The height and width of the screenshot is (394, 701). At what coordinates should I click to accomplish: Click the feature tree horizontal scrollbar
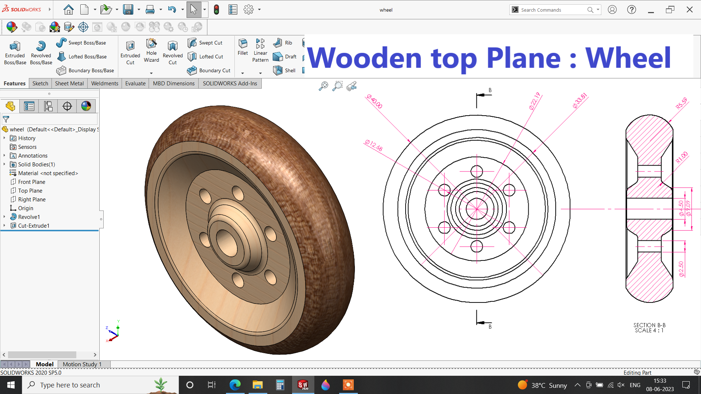pyautogui.click(x=42, y=355)
